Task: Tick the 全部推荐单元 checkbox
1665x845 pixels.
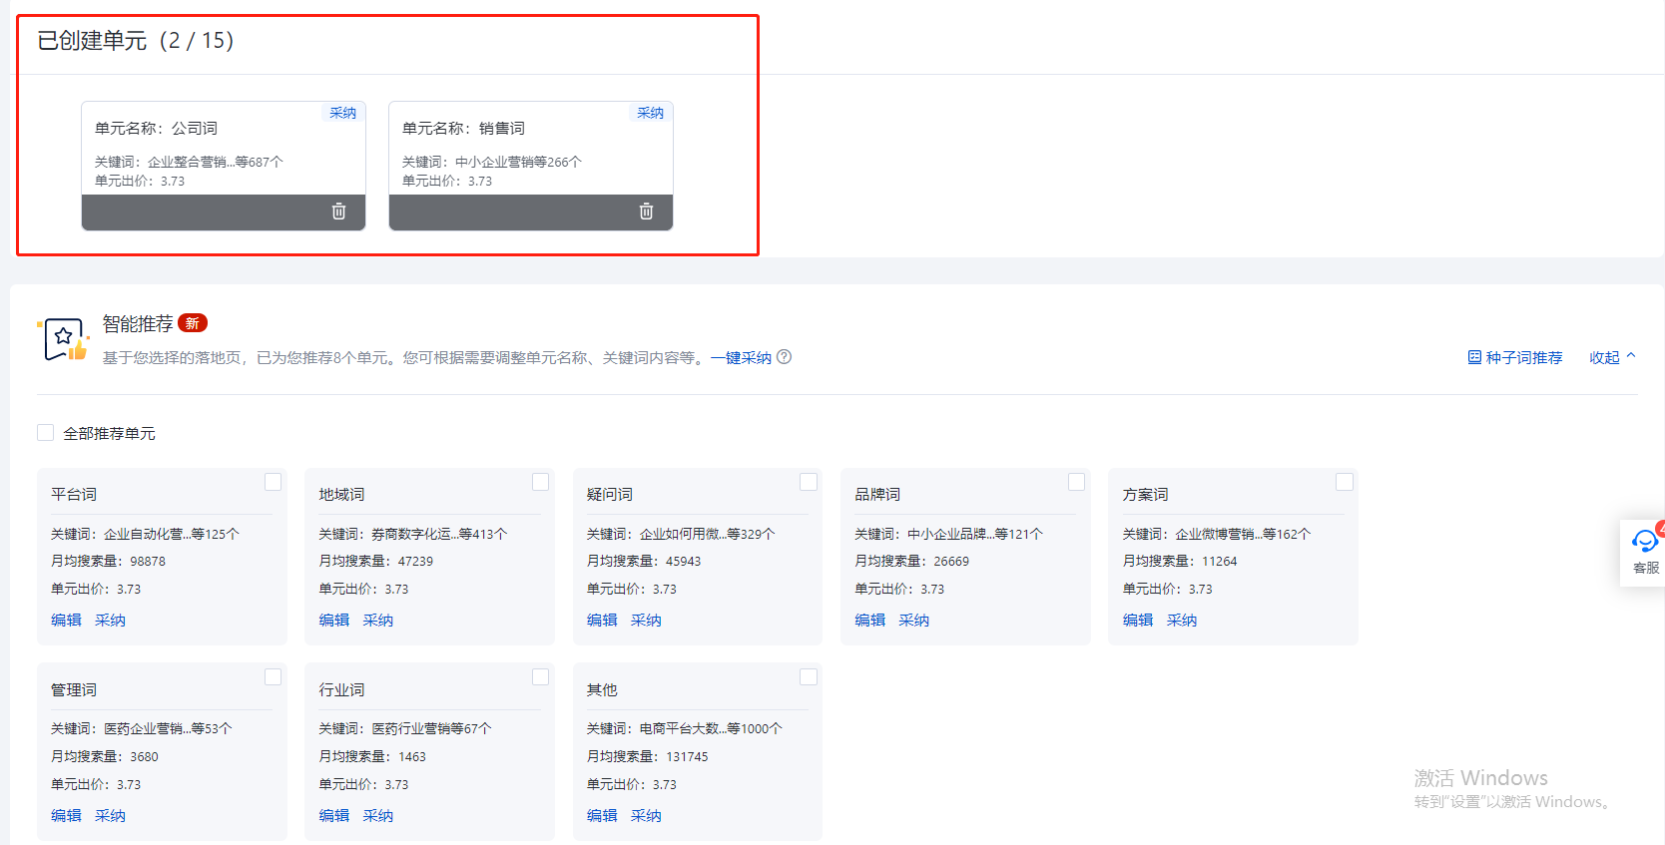Action: tap(45, 433)
